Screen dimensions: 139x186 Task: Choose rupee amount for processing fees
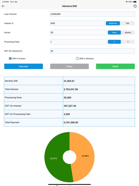[x=128, y=42]
